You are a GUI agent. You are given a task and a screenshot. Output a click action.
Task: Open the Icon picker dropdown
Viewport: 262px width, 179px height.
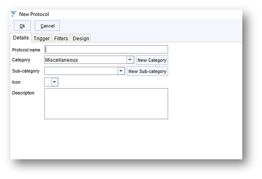pos(55,82)
